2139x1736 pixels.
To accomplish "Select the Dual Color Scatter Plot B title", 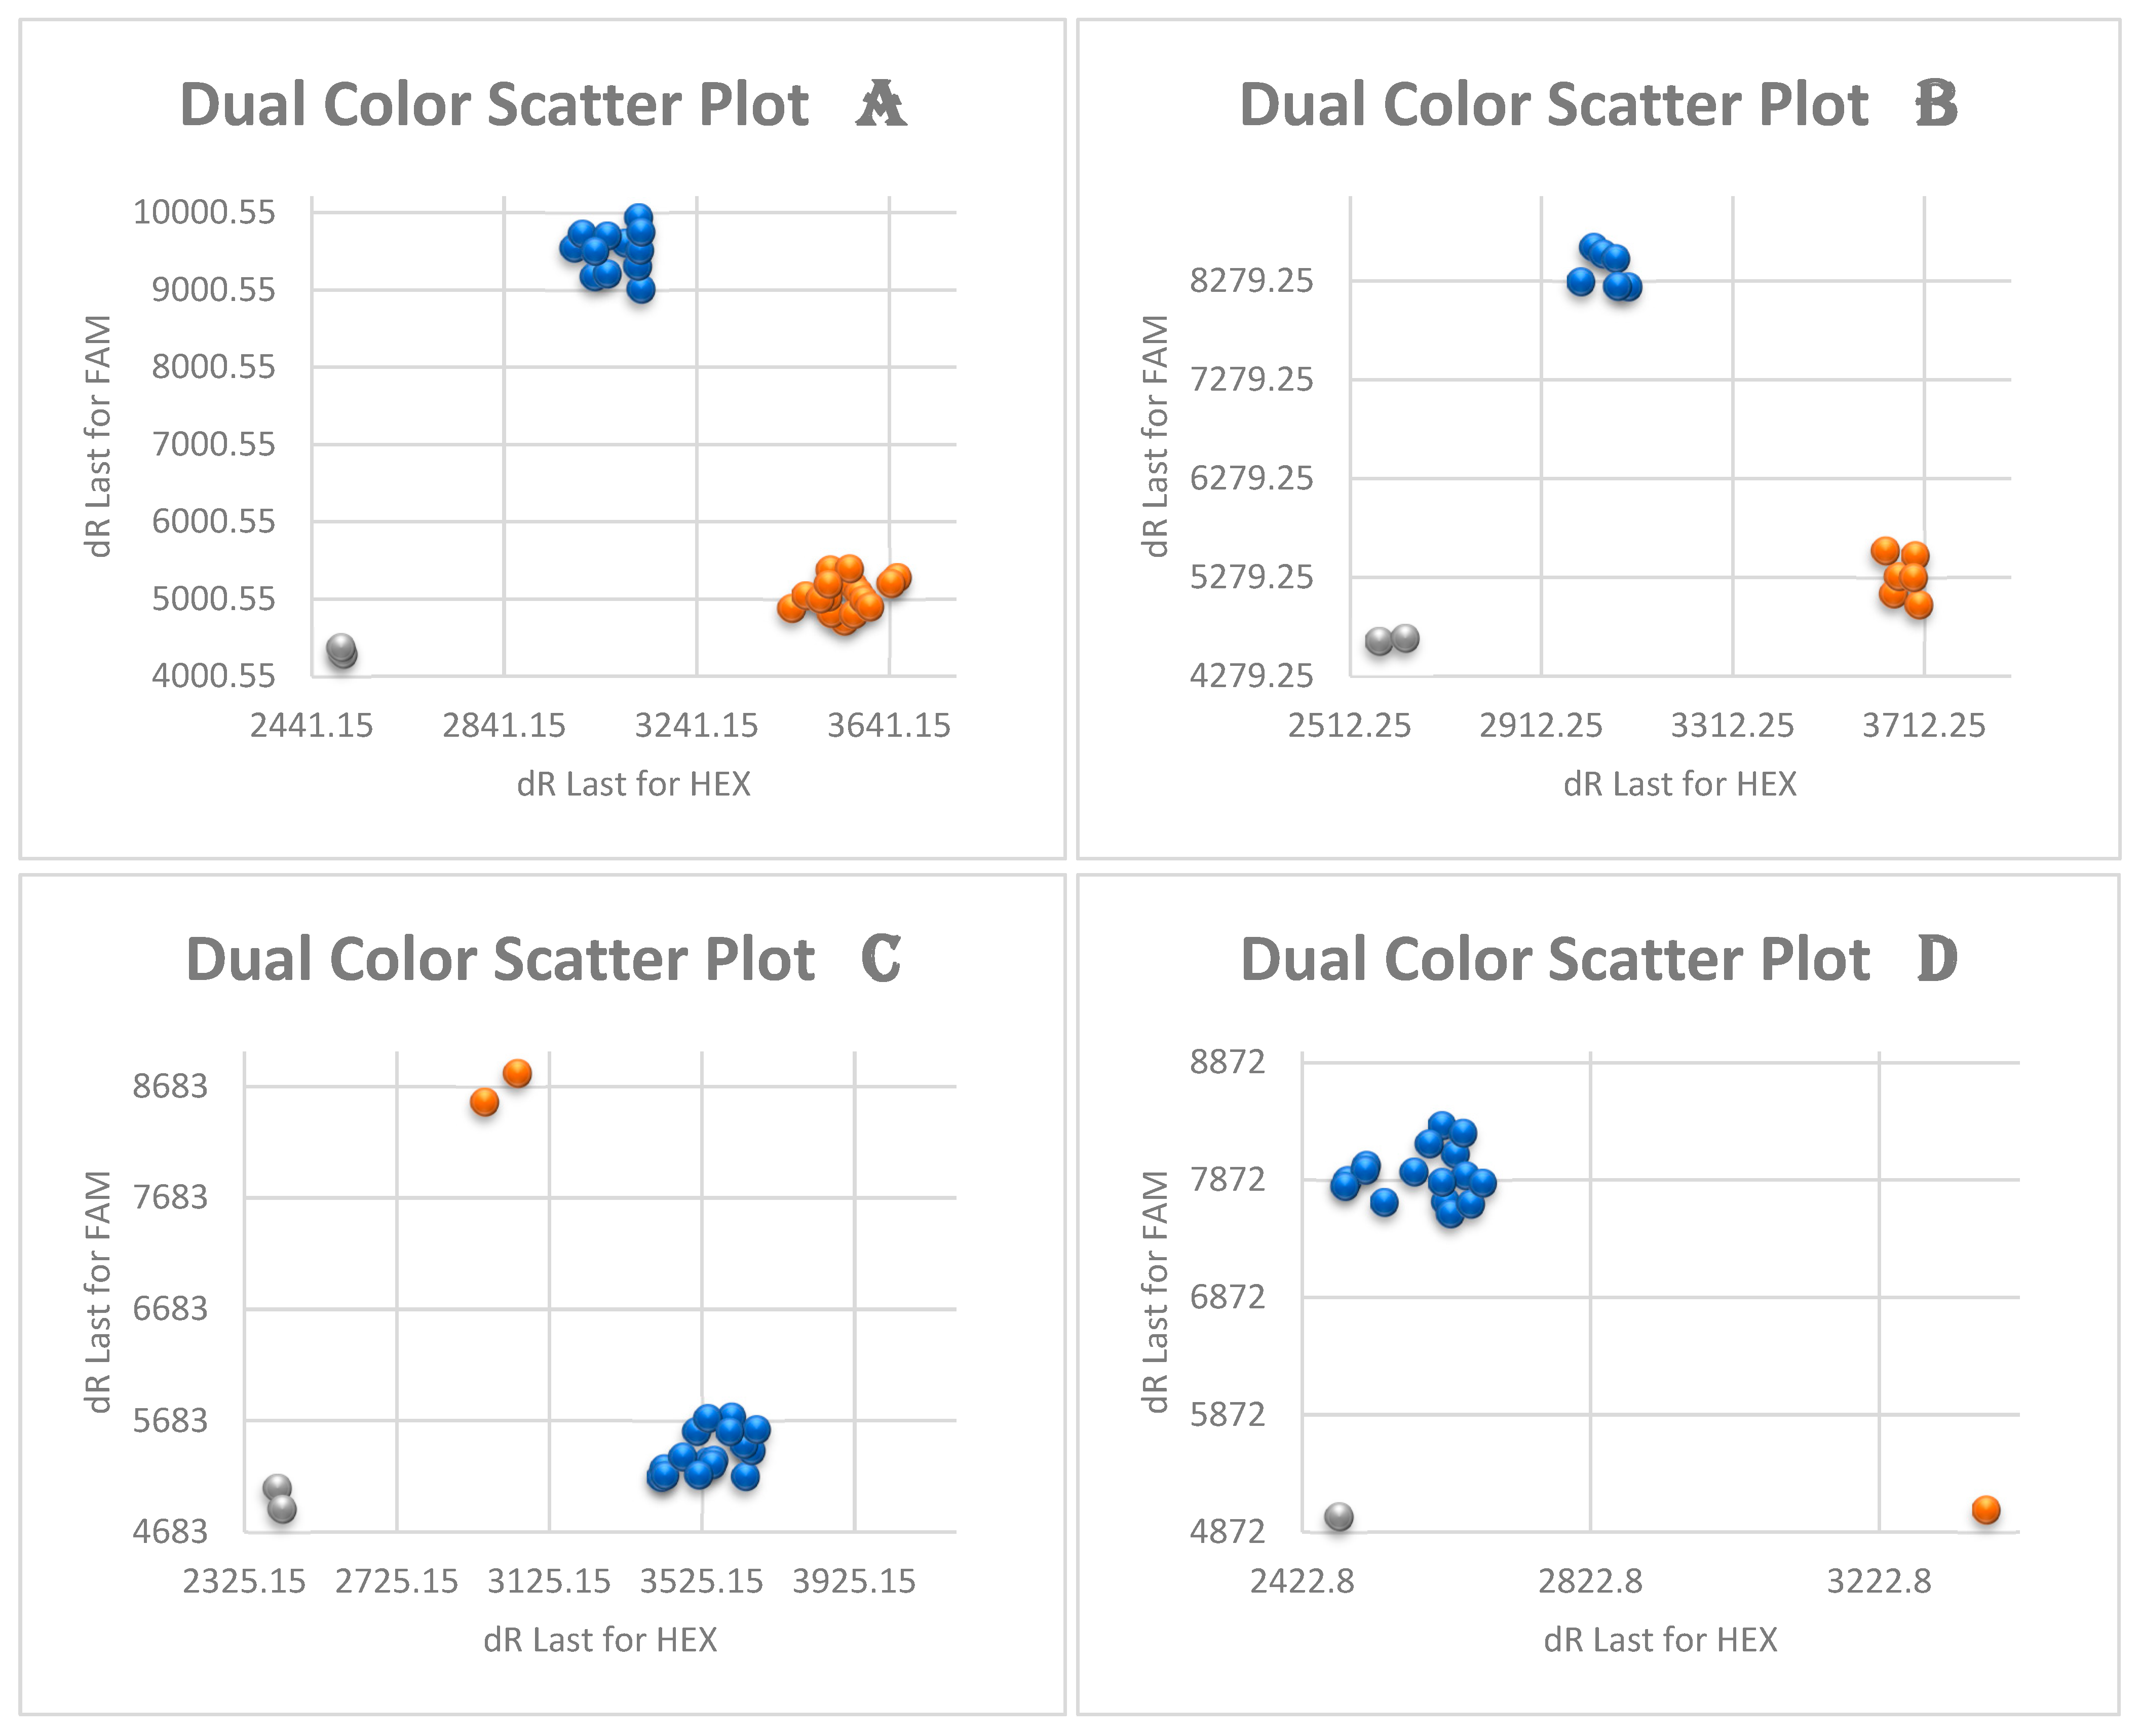I will pos(1597,105).
